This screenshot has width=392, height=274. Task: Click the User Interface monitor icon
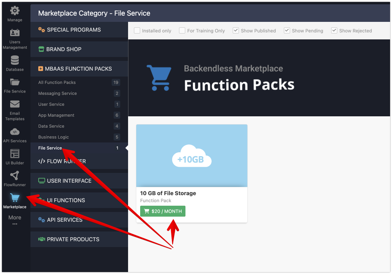41,180
